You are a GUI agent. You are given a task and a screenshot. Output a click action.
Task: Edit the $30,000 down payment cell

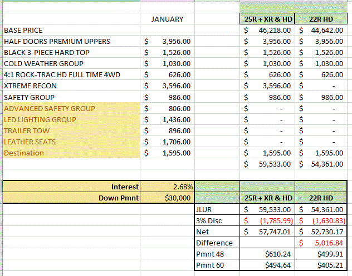tap(167, 198)
